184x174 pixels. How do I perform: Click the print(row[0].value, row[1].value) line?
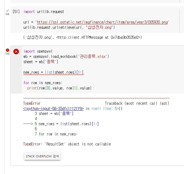point(59,88)
